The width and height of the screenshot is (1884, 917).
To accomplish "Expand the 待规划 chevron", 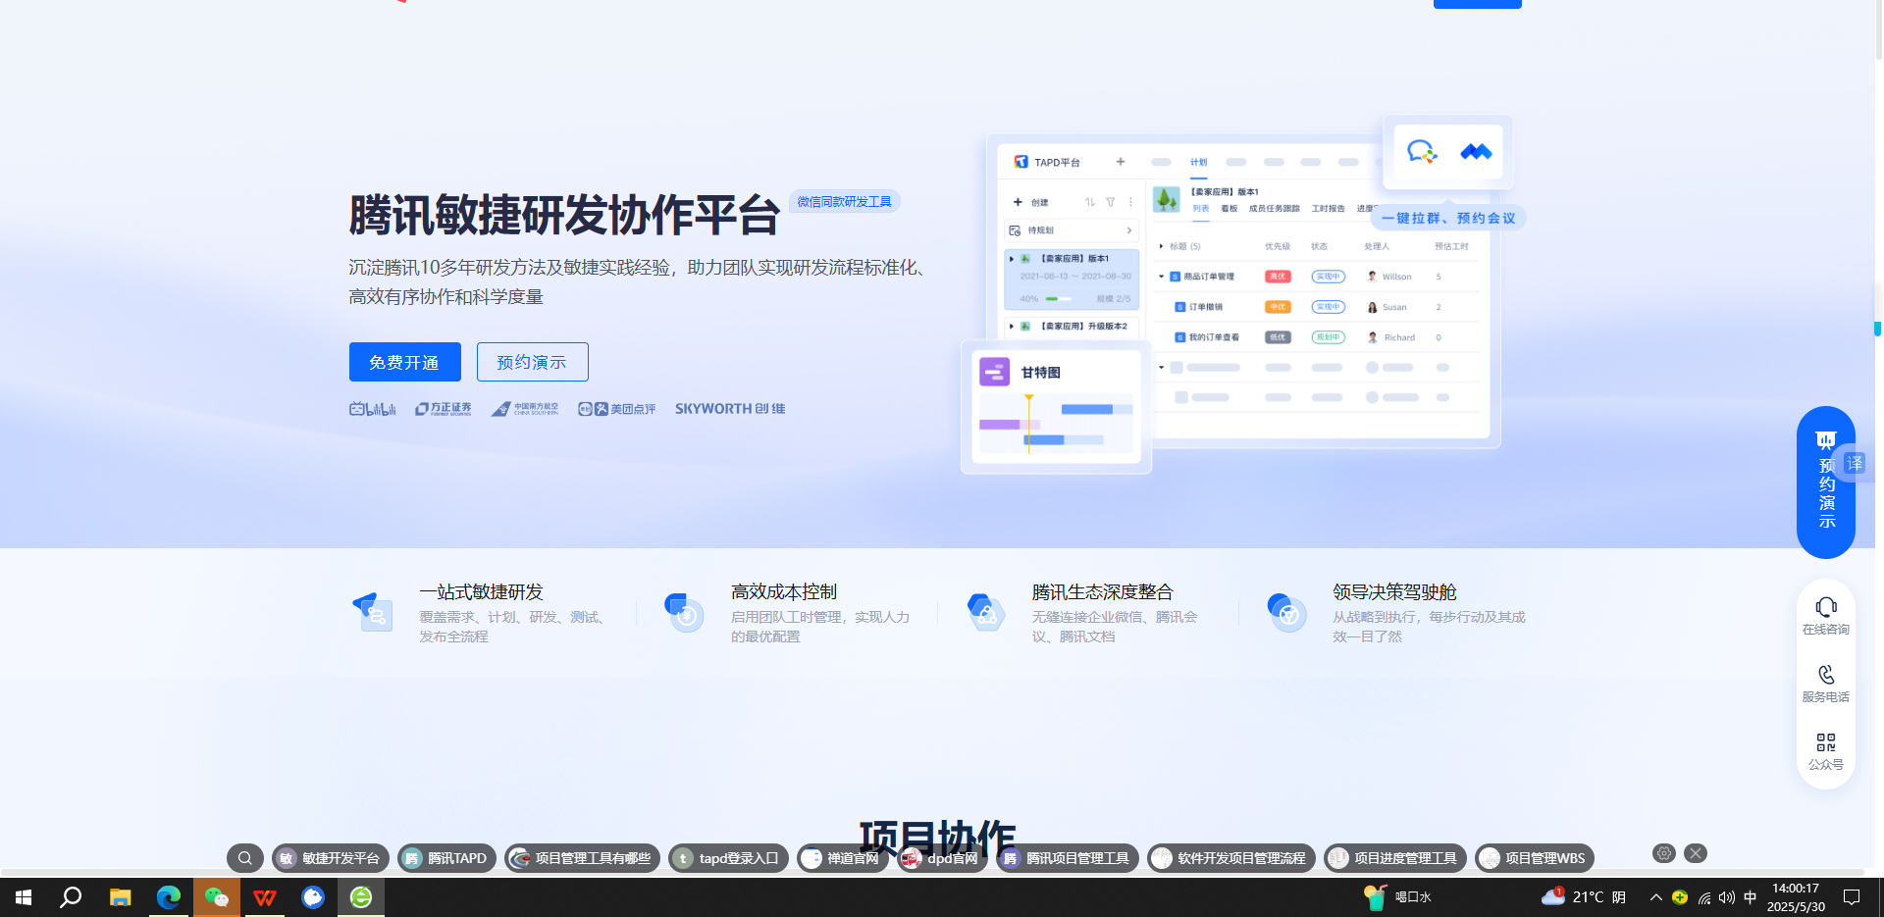I will (1129, 230).
